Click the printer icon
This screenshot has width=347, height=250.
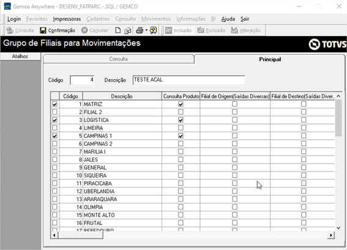(140, 30)
